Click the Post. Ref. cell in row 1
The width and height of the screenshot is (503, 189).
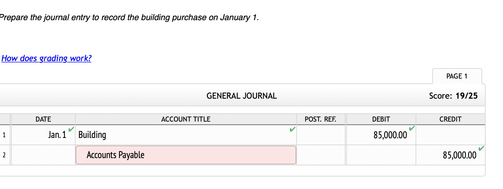pos(321,135)
